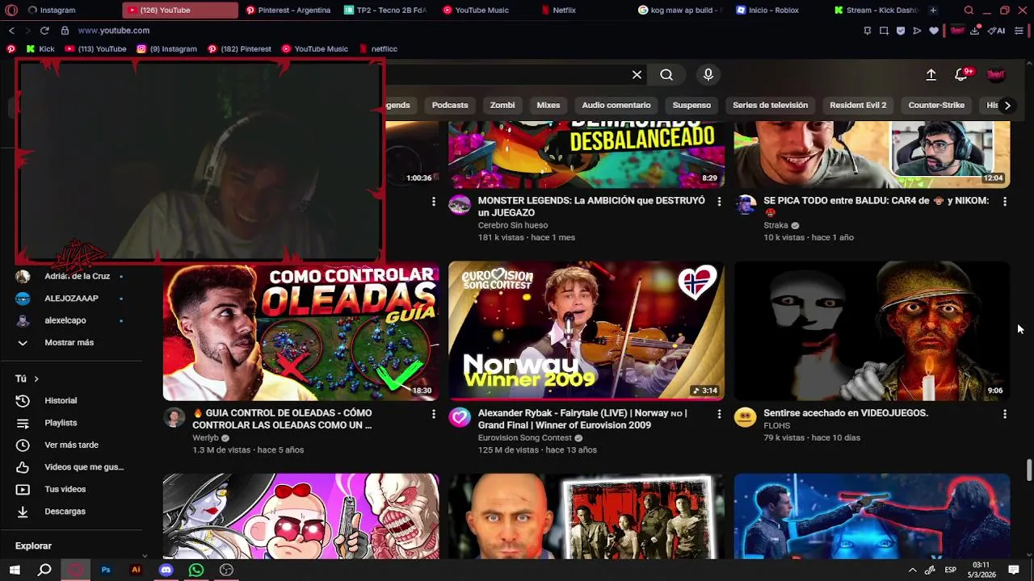Open the YouTube create/upload icon
Image resolution: width=1034 pixels, height=581 pixels.
coord(931,75)
